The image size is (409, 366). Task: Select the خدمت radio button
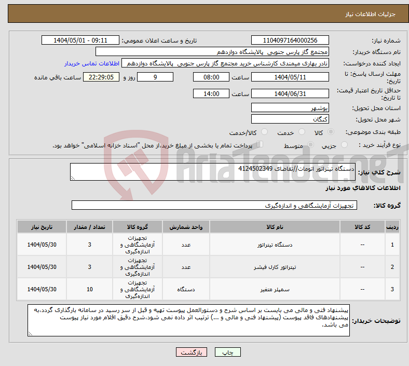coord(302,132)
